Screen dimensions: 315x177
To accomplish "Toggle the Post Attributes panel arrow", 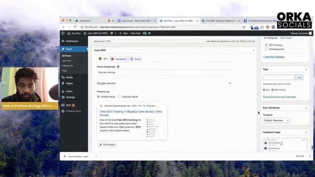I will tap(306, 108).
